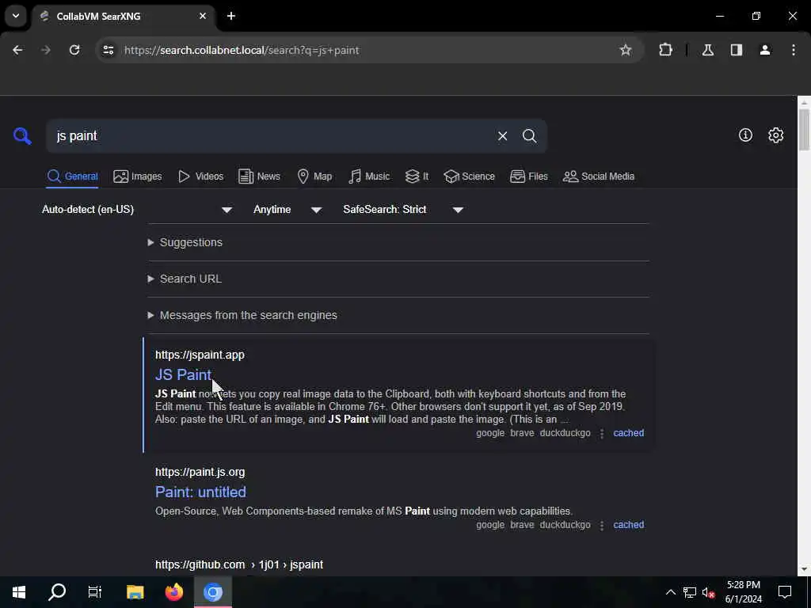Switch to the It category tab
The height and width of the screenshot is (608, 811).
coord(417,177)
